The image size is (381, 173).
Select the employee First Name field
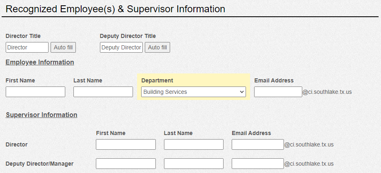(35, 92)
